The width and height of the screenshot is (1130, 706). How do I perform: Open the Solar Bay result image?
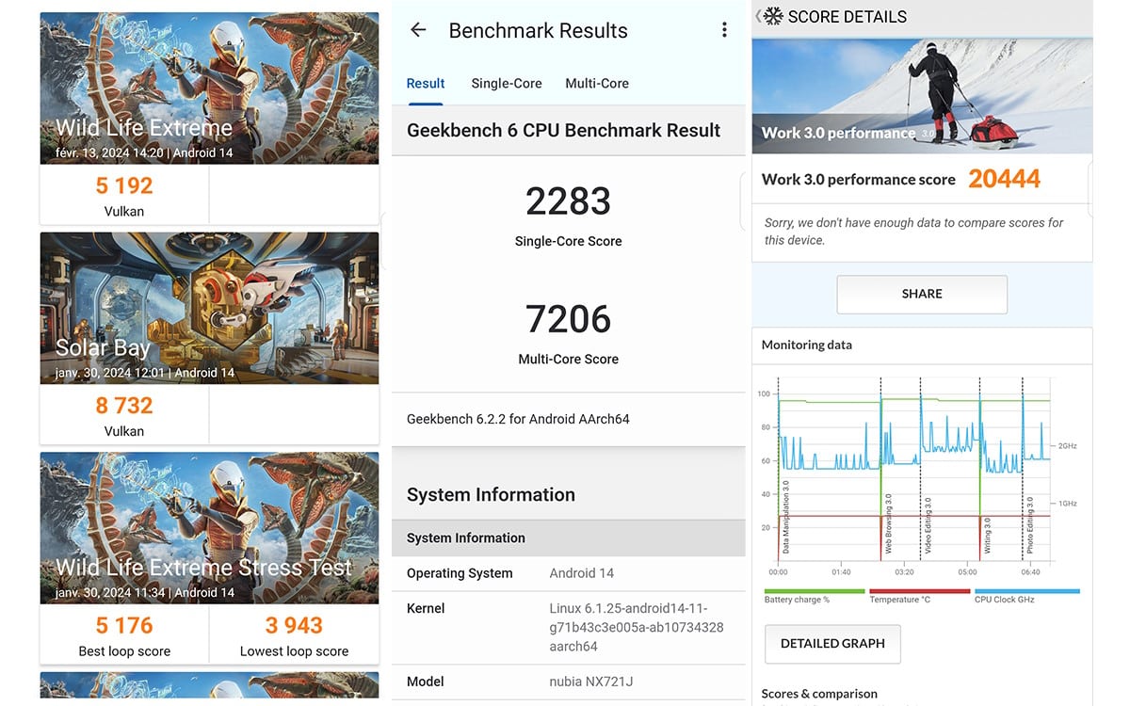tap(209, 309)
